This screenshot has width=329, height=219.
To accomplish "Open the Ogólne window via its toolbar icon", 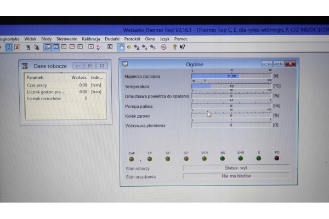I will (x=47, y=47).
